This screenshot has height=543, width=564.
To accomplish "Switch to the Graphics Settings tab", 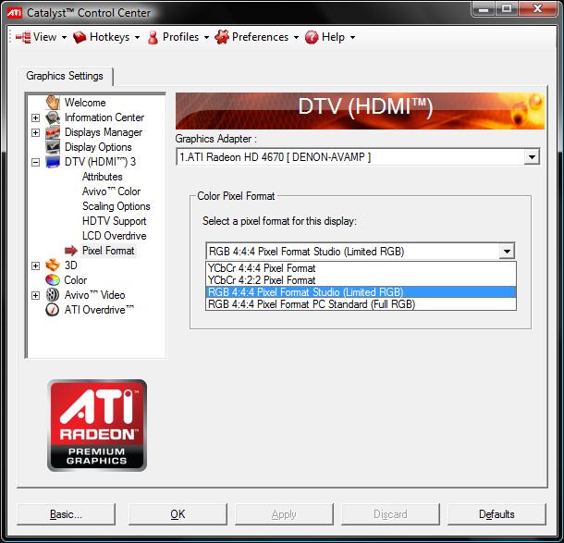I will [65, 76].
